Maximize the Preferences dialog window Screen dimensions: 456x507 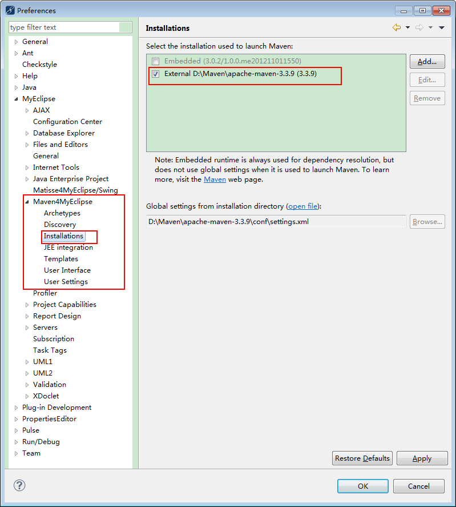coord(423,11)
